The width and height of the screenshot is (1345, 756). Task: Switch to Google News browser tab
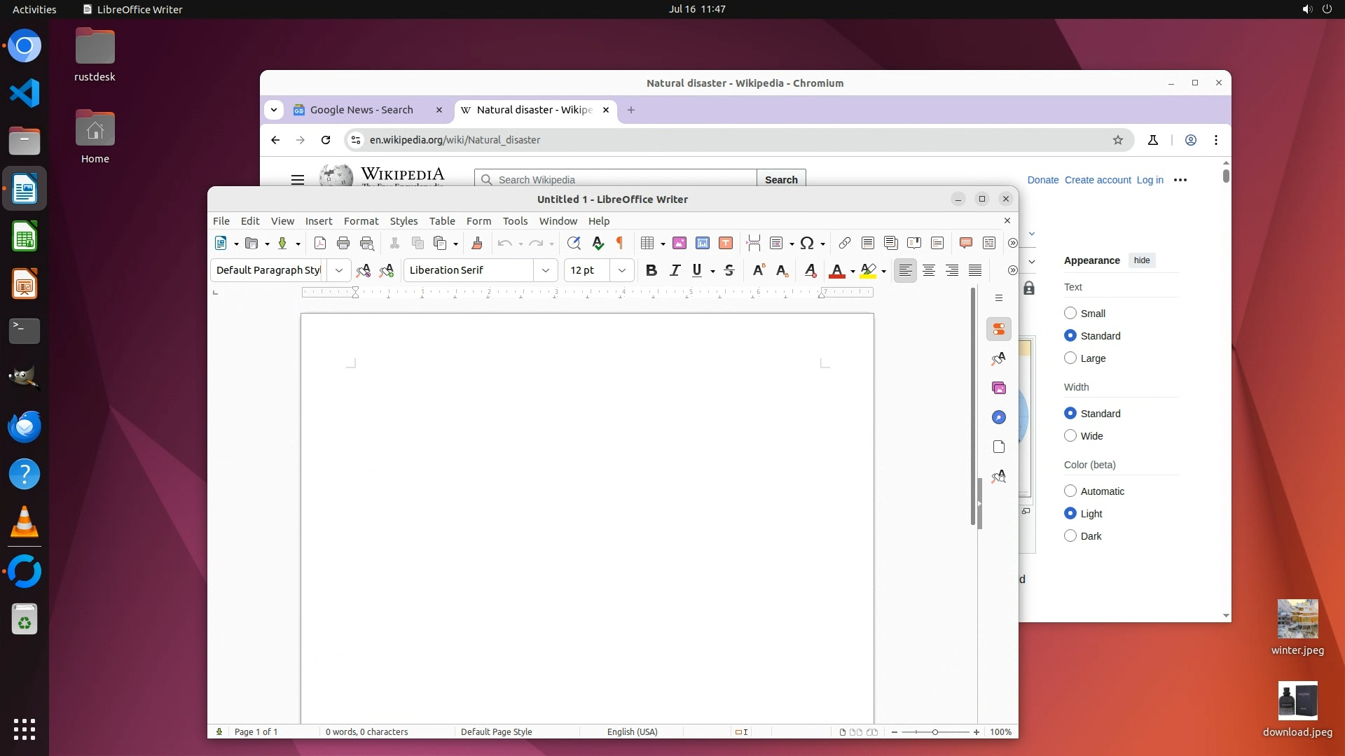[x=361, y=110]
